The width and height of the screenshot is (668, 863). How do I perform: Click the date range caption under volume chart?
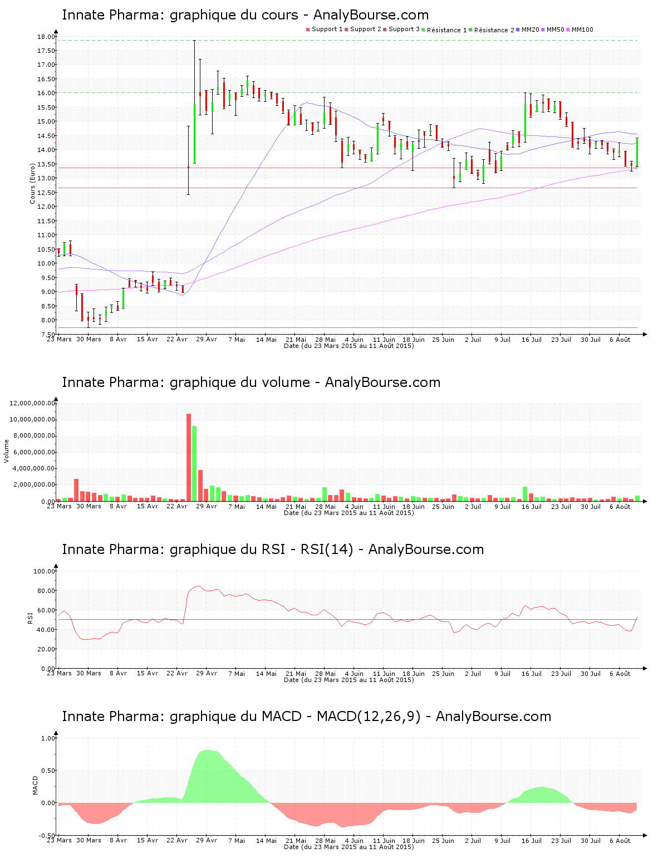pos(349,513)
